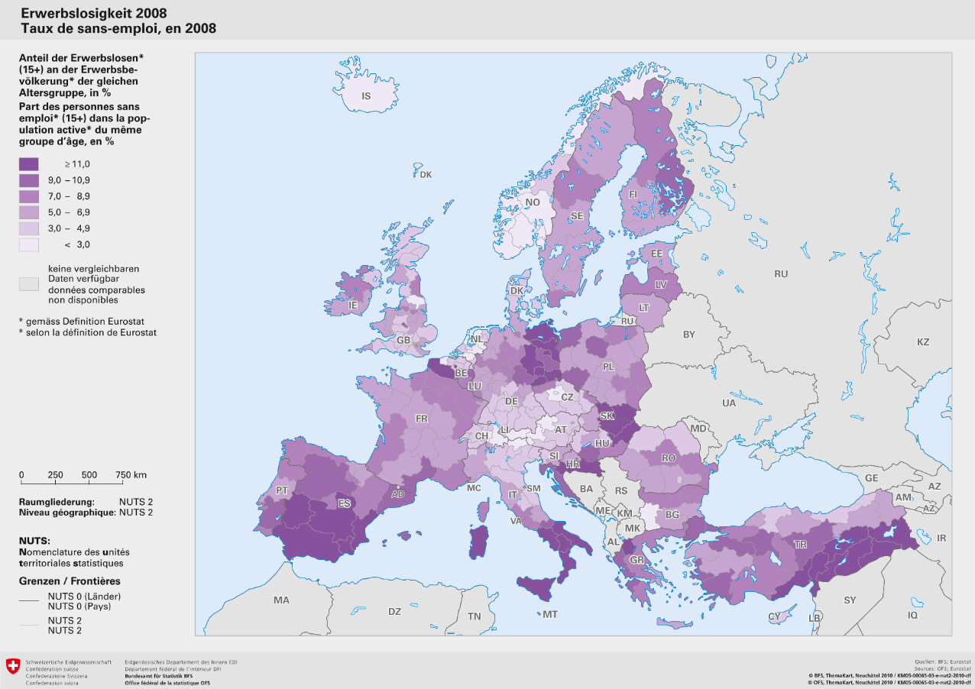975x689 pixels.
Task: Click the MT label near Malta
Action: coord(550,614)
